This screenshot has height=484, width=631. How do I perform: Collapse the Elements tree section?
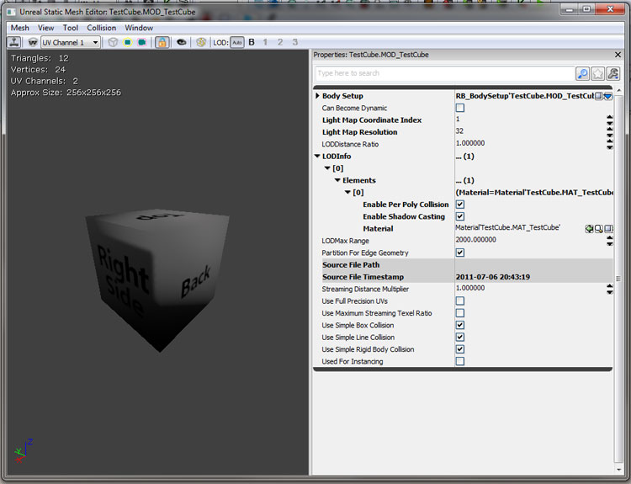(337, 180)
